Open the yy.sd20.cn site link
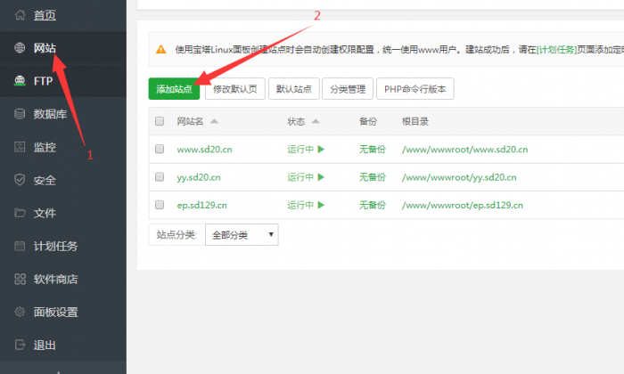This screenshot has height=374, width=624. tap(199, 177)
